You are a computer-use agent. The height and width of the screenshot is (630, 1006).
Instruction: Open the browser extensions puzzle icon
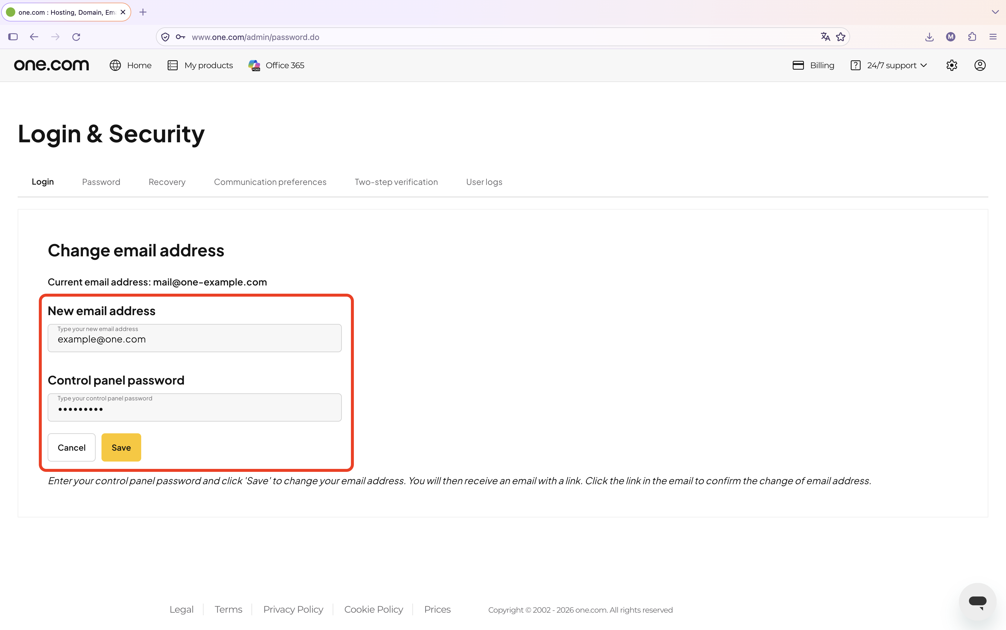click(972, 37)
